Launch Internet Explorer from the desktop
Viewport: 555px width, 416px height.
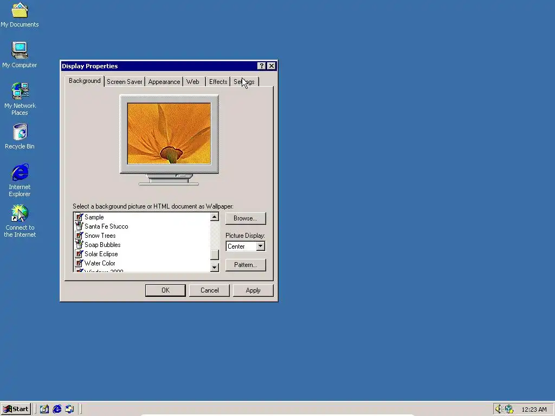(x=20, y=180)
